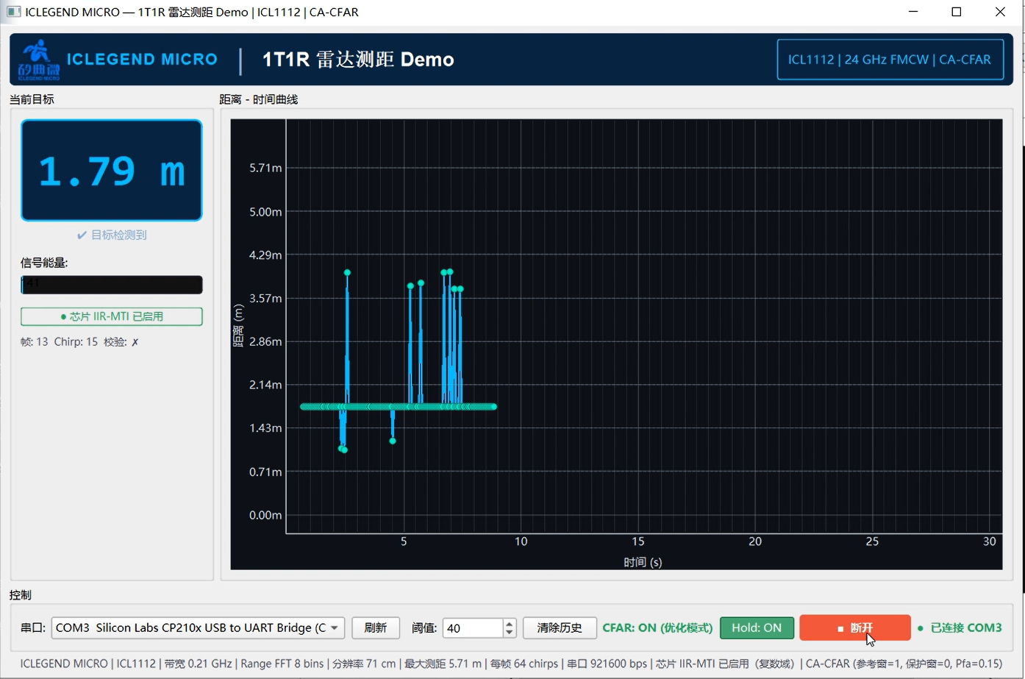1025x679 pixels.
Task: Click the highest peak marker on the distance plot
Action: 450,272
